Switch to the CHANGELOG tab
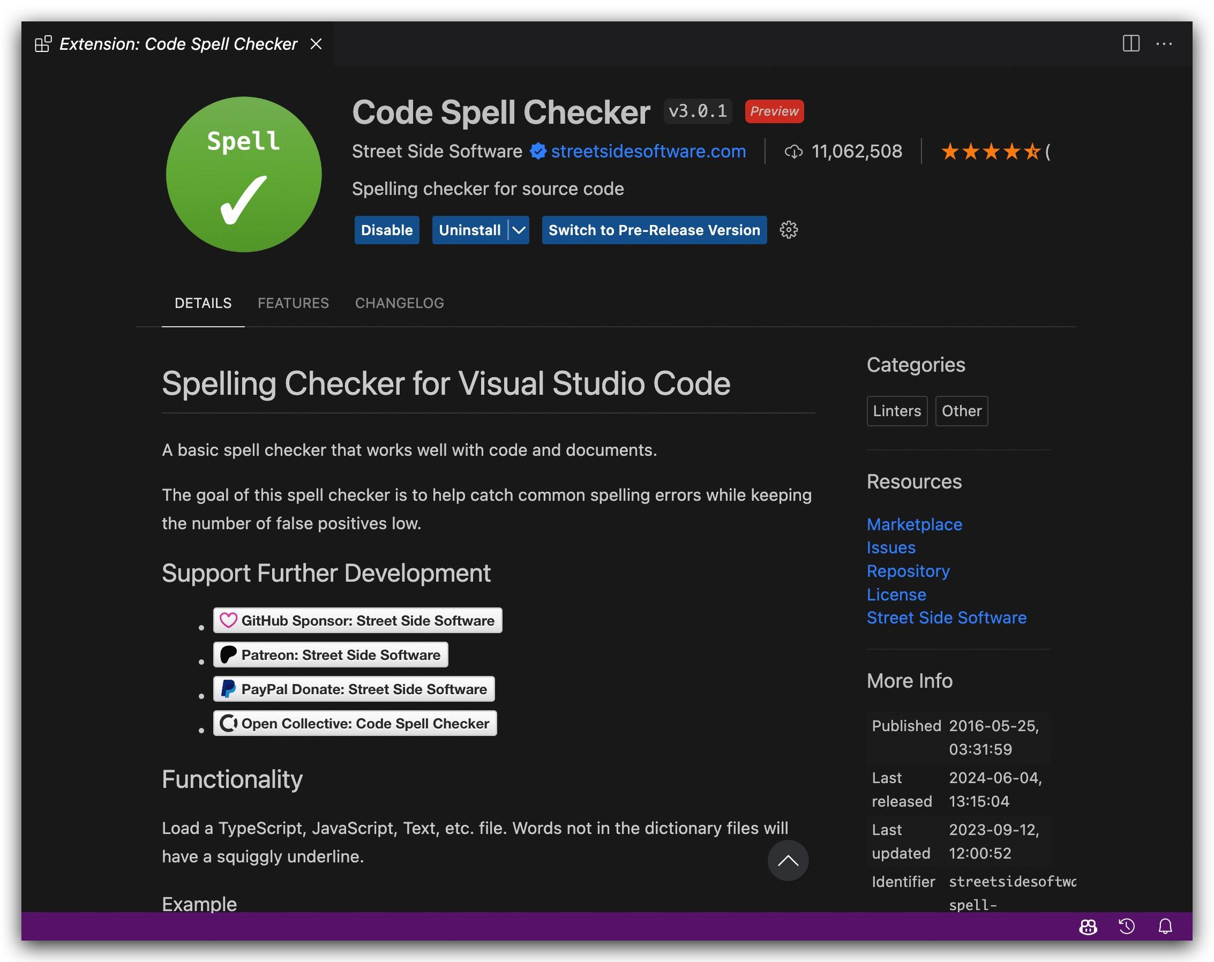 399,303
